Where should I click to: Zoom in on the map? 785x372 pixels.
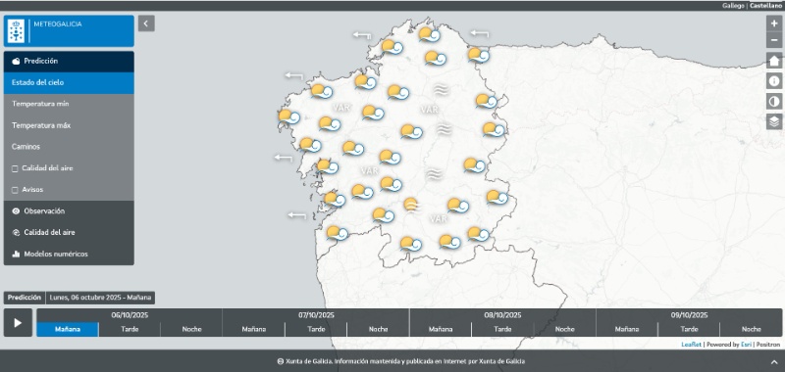(774, 23)
